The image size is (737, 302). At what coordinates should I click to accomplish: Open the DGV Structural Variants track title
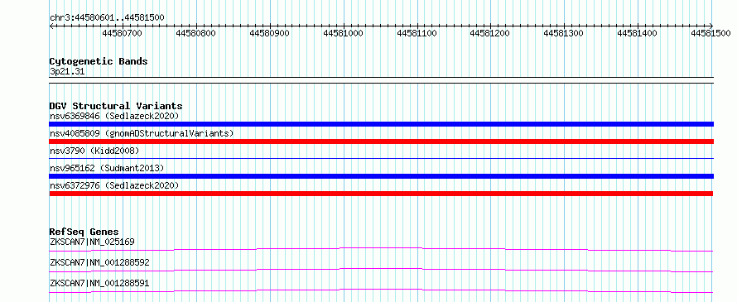[116, 106]
